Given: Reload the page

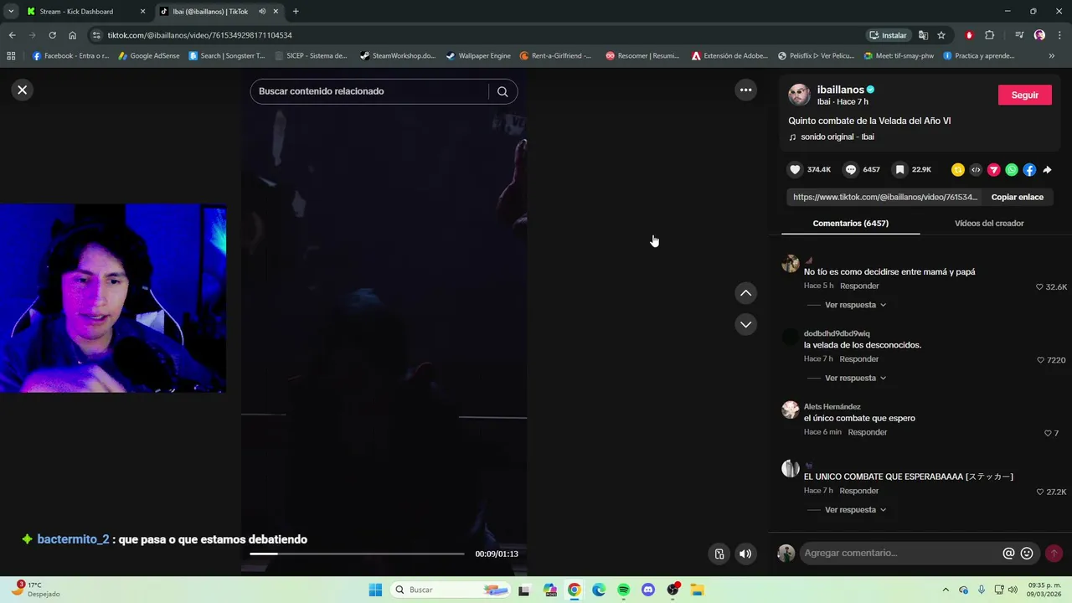Looking at the screenshot, I should (x=52, y=35).
